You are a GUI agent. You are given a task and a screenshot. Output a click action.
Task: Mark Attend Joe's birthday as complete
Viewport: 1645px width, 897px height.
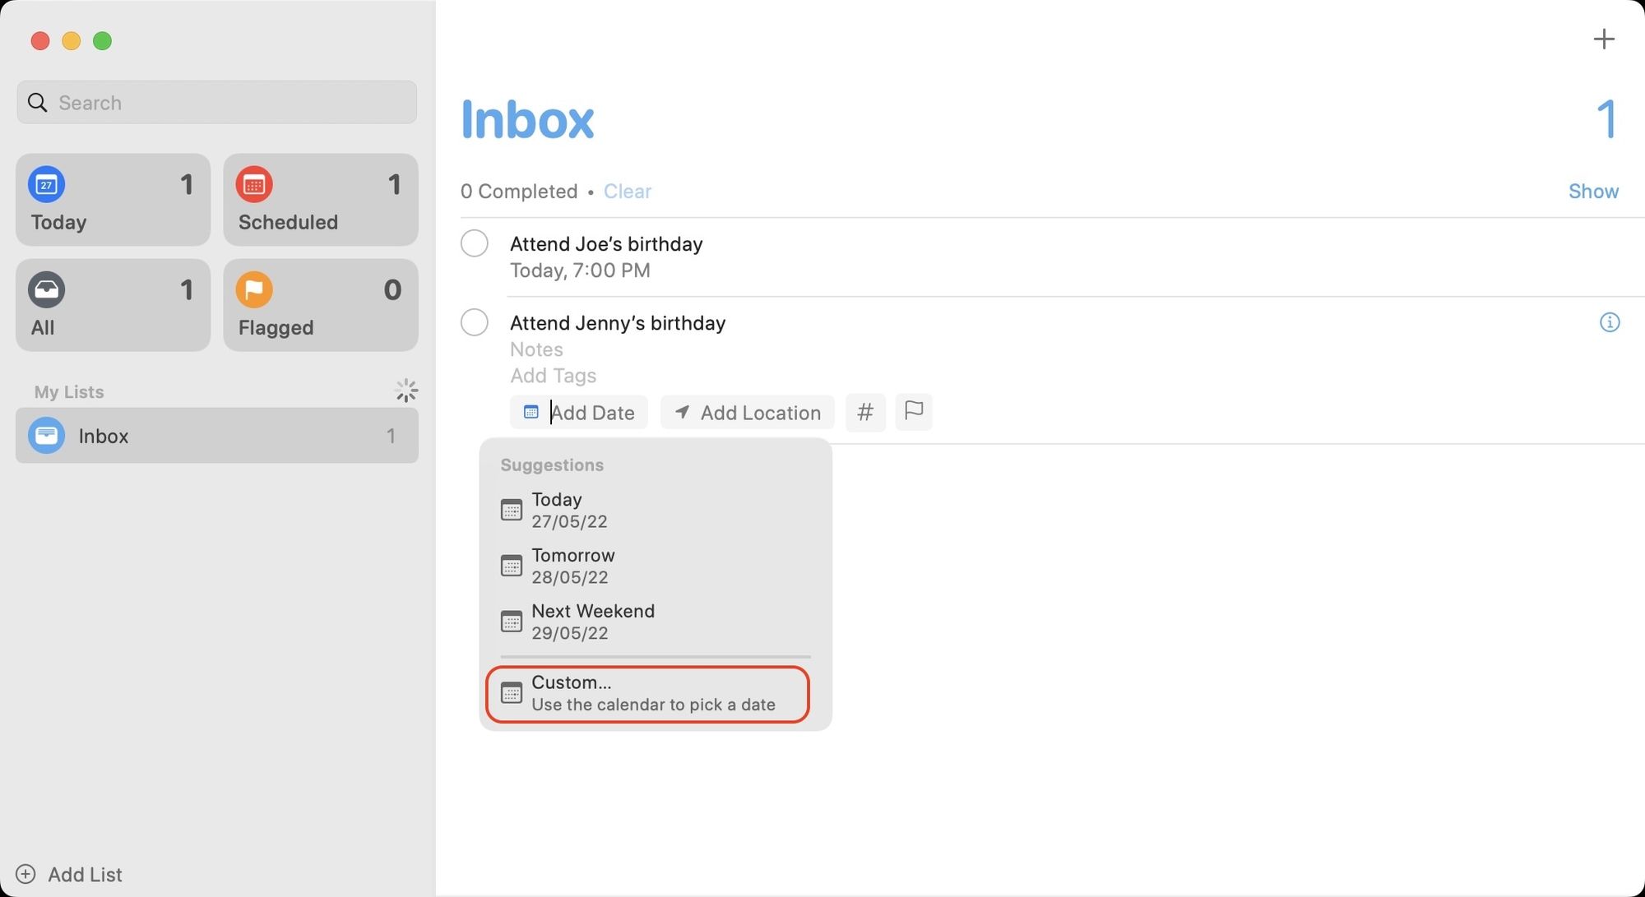(x=475, y=243)
